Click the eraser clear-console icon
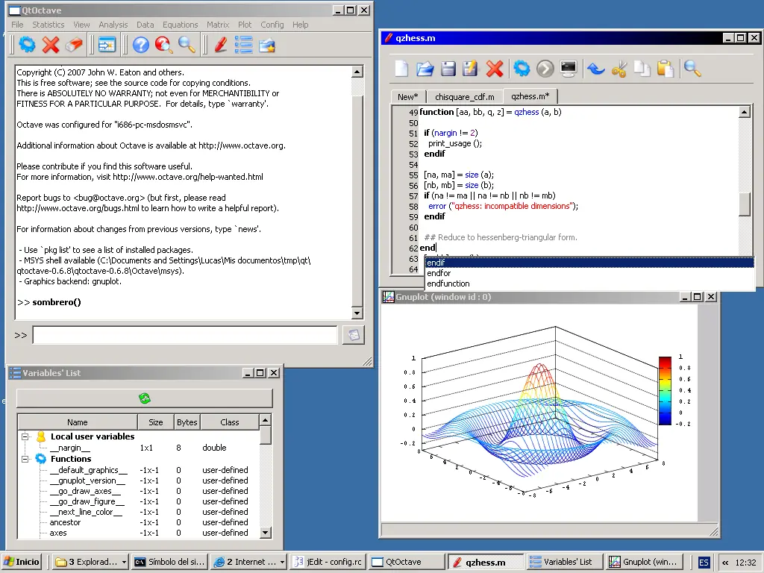764x573 pixels. [x=74, y=45]
